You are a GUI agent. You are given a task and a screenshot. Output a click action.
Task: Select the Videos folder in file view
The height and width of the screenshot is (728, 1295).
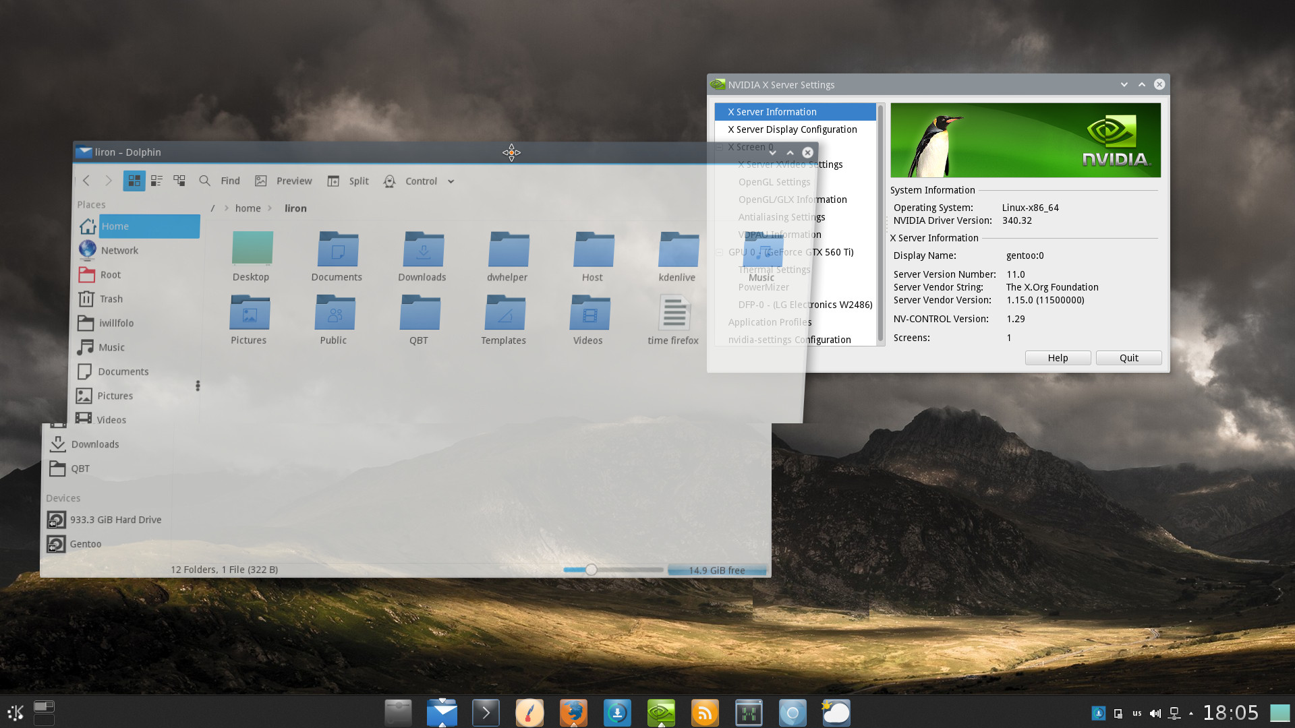tap(589, 320)
